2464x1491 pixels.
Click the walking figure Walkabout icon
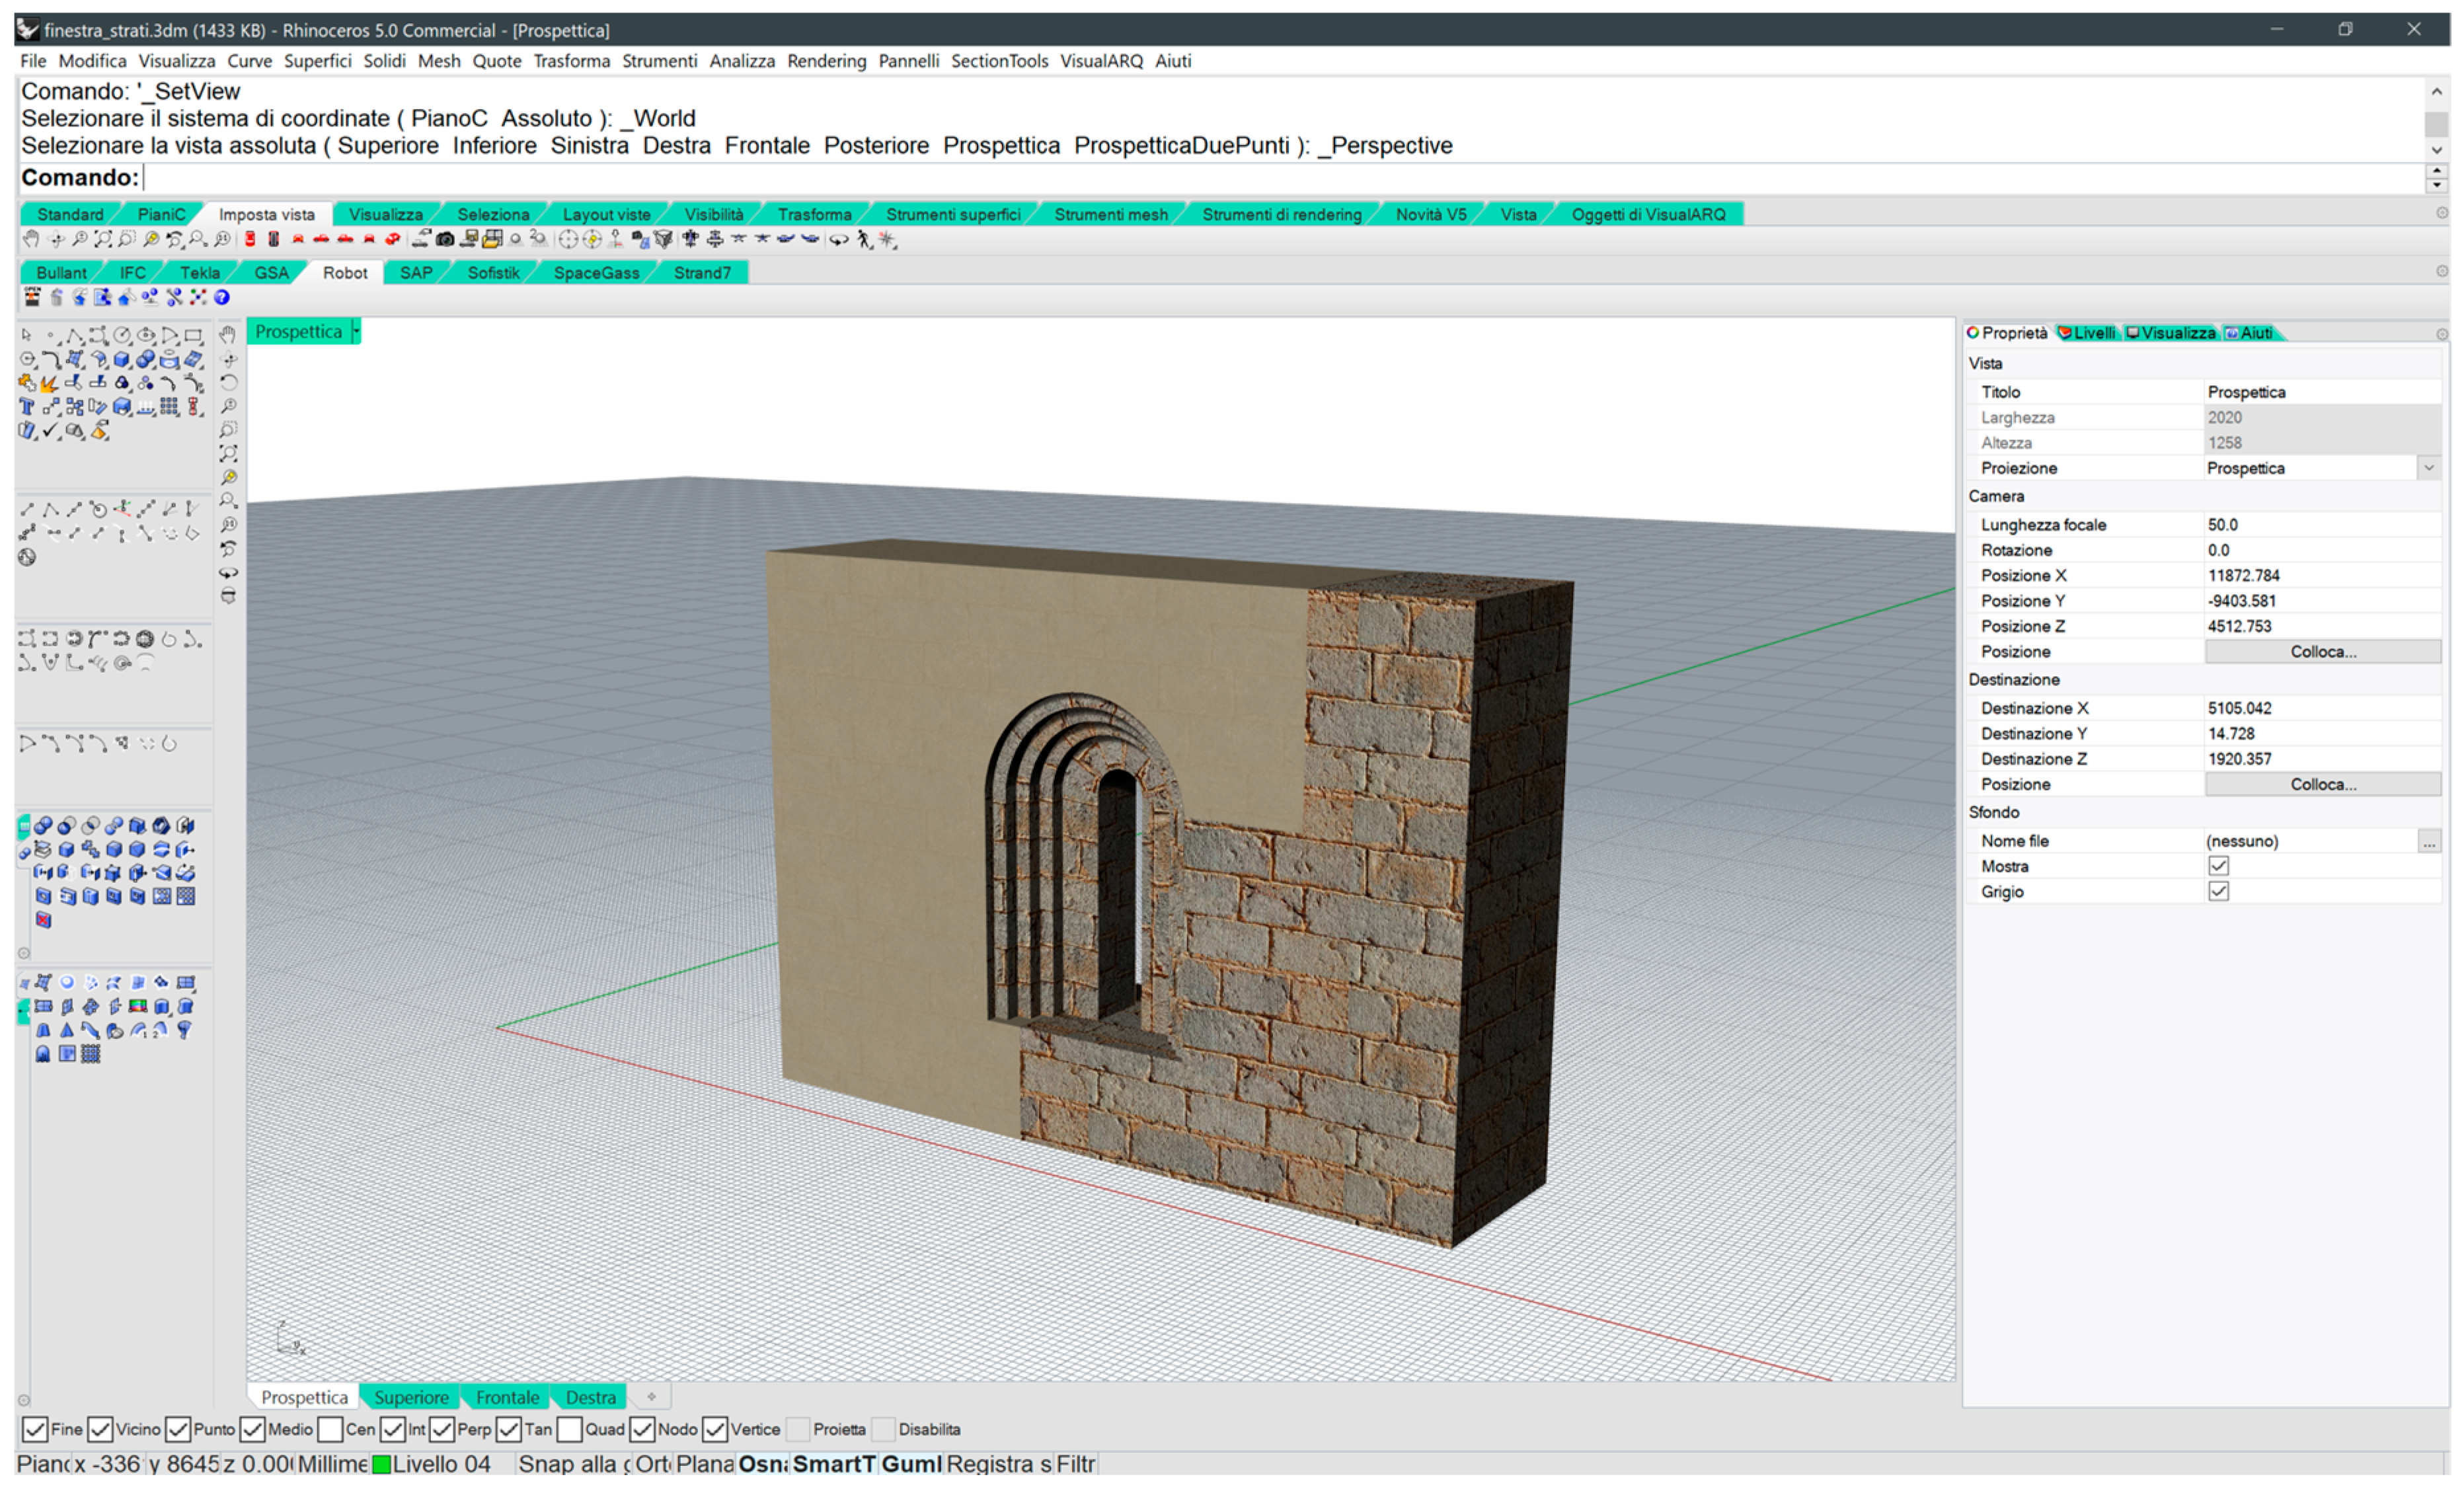[864, 239]
